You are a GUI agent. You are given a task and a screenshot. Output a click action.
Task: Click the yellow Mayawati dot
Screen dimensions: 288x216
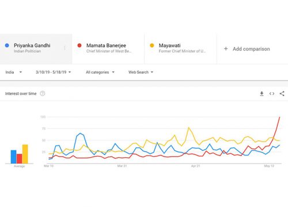pyautogui.click(x=152, y=46)
